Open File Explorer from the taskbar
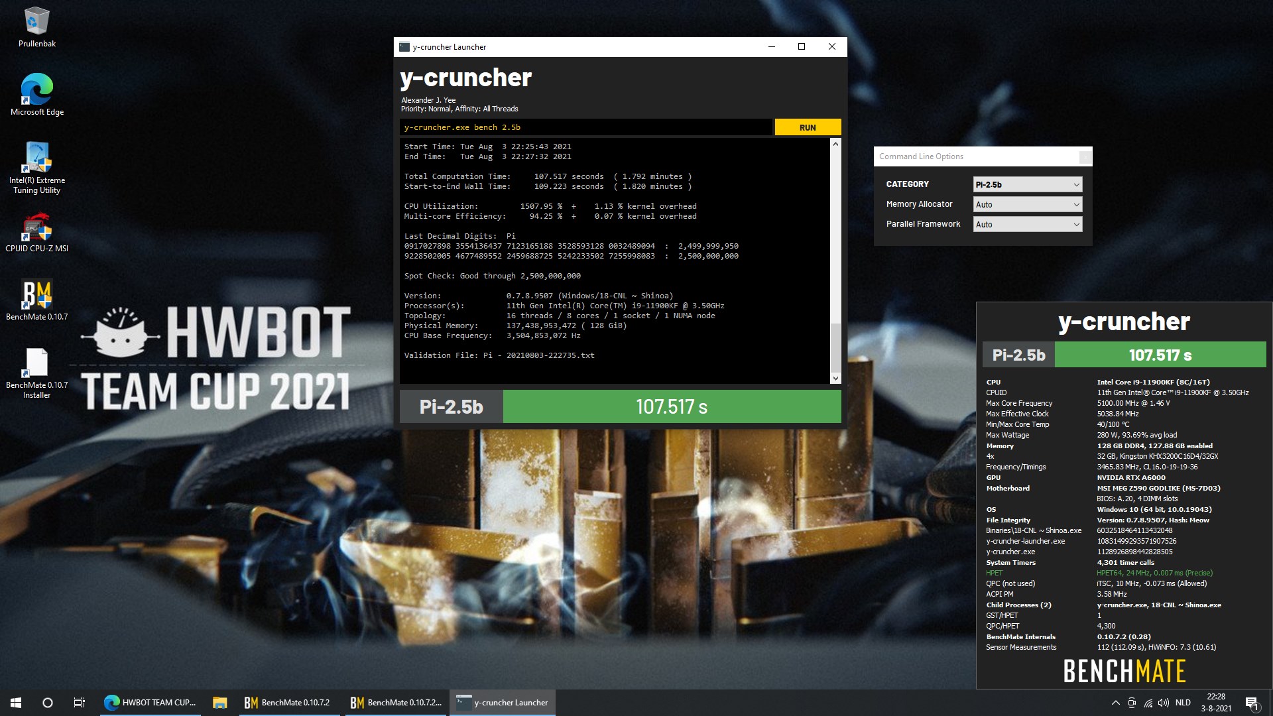Viewport: 1273px width, 716px height. pos(220,703)
